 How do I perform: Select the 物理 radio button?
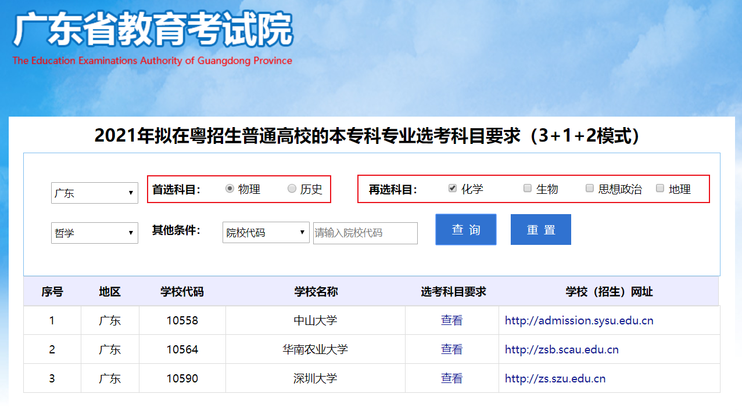click(x=230, y=189)
